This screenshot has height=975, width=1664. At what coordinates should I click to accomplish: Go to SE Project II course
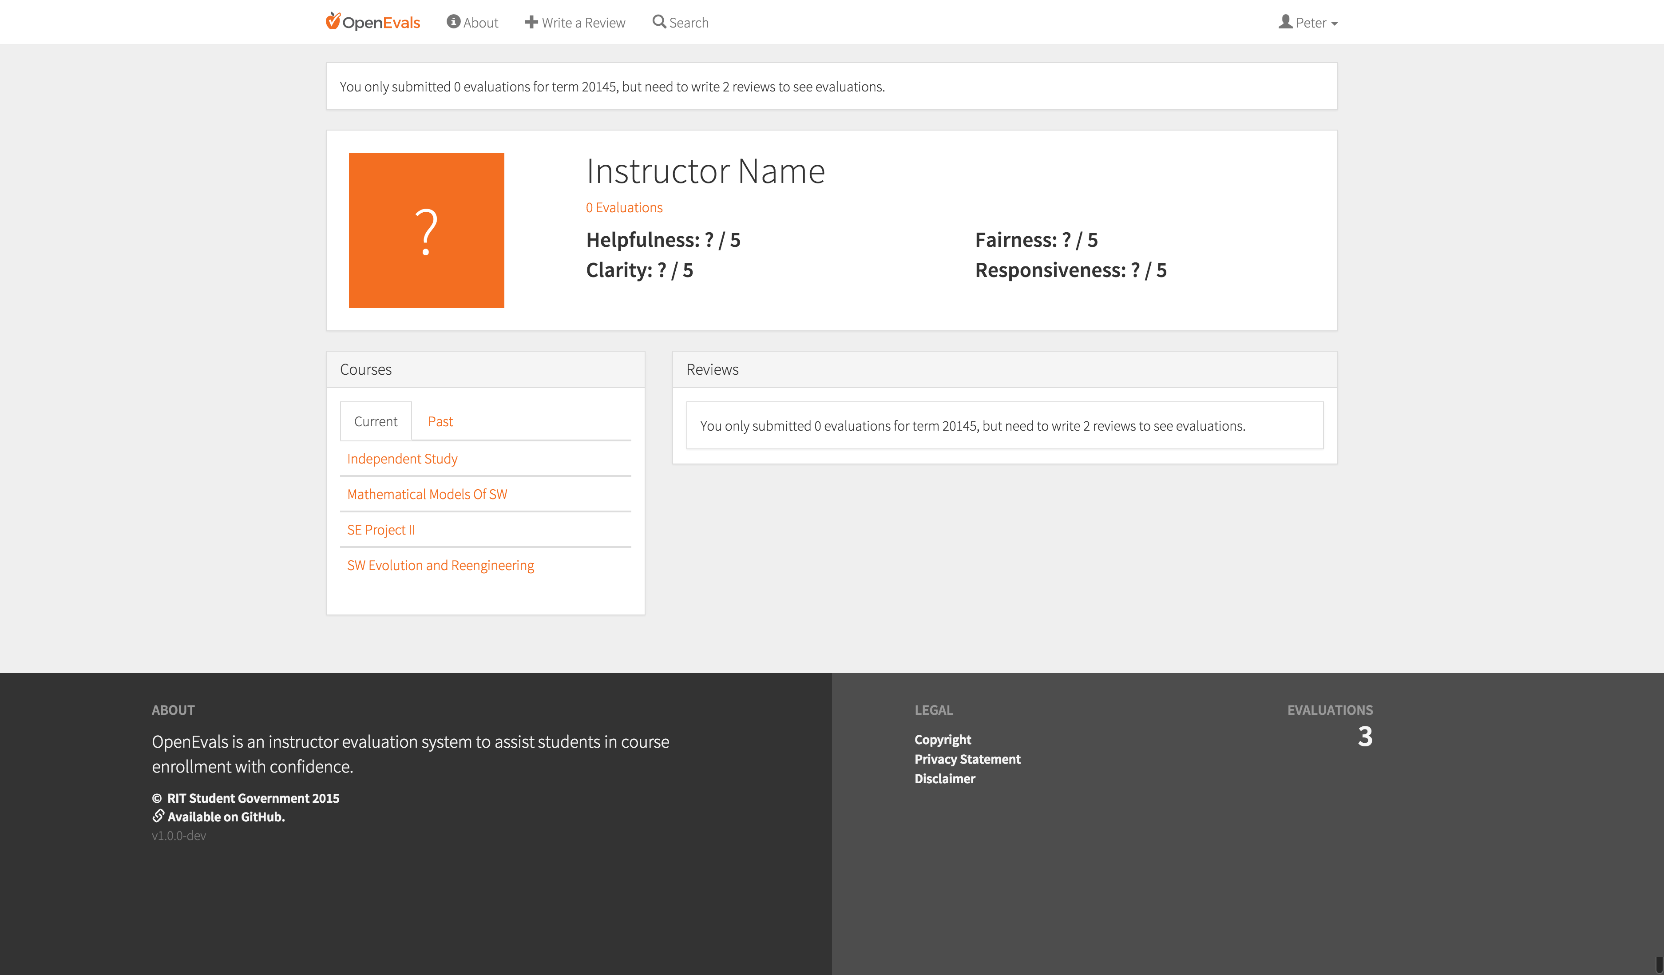[381, 530]
